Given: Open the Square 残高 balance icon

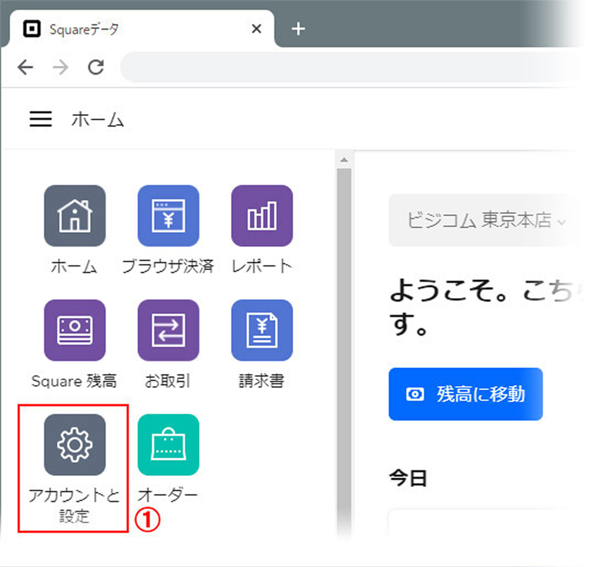Looking at the screenshot, I should click(74, 330).
